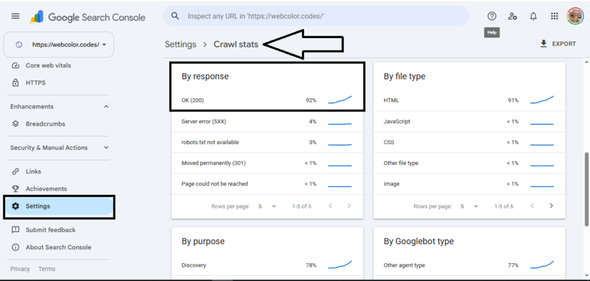Click next page arrow in By response
Screen dimensions: 590x281
click(349, 205)
